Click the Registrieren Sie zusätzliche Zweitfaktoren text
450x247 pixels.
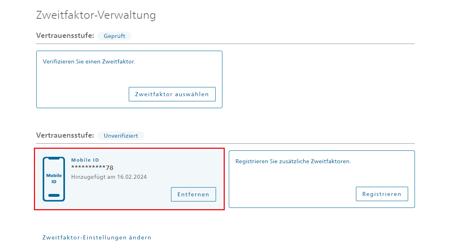click(293, 162)
